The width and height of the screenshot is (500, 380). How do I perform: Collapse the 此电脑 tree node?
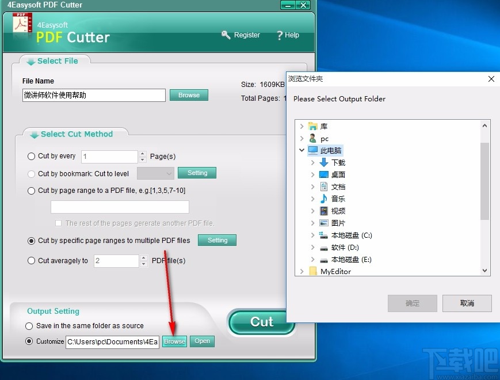tap(301, 150)
